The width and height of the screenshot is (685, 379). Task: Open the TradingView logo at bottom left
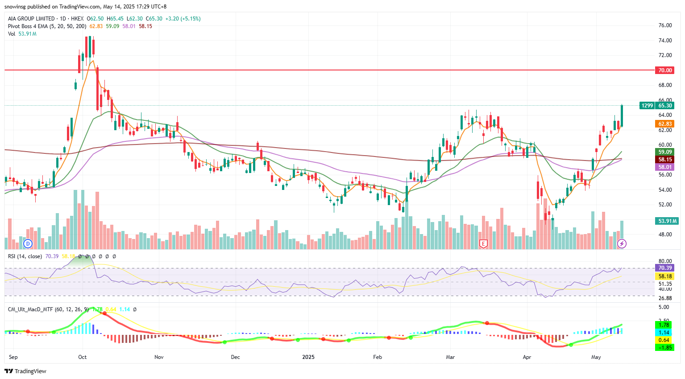[25, 371]
